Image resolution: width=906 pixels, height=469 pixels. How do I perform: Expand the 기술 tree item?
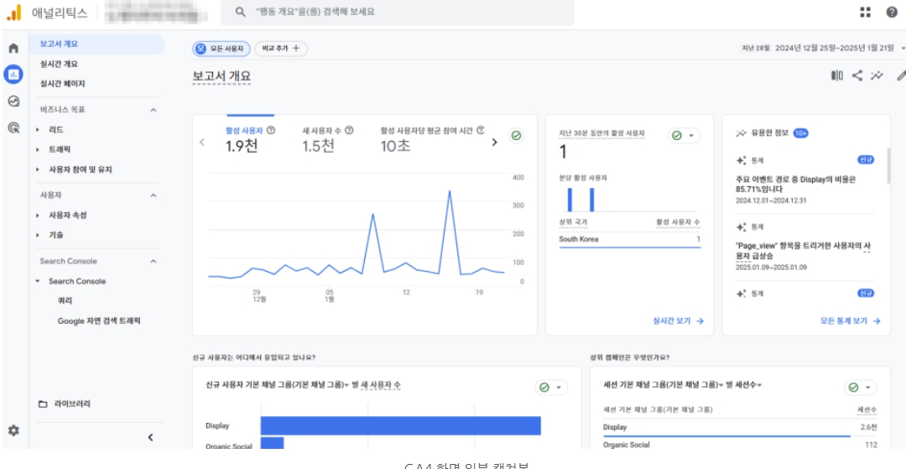pos(38,235)
